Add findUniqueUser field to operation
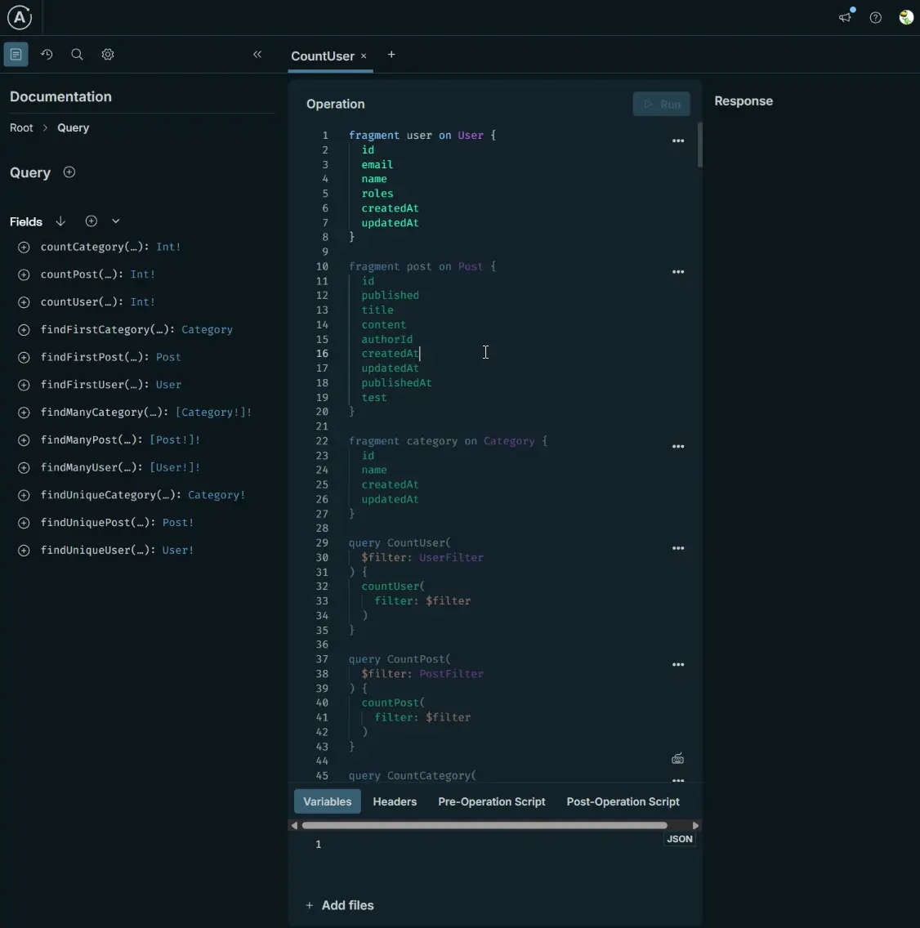Viewport: 920px width, 928px height. click(24, 551)
